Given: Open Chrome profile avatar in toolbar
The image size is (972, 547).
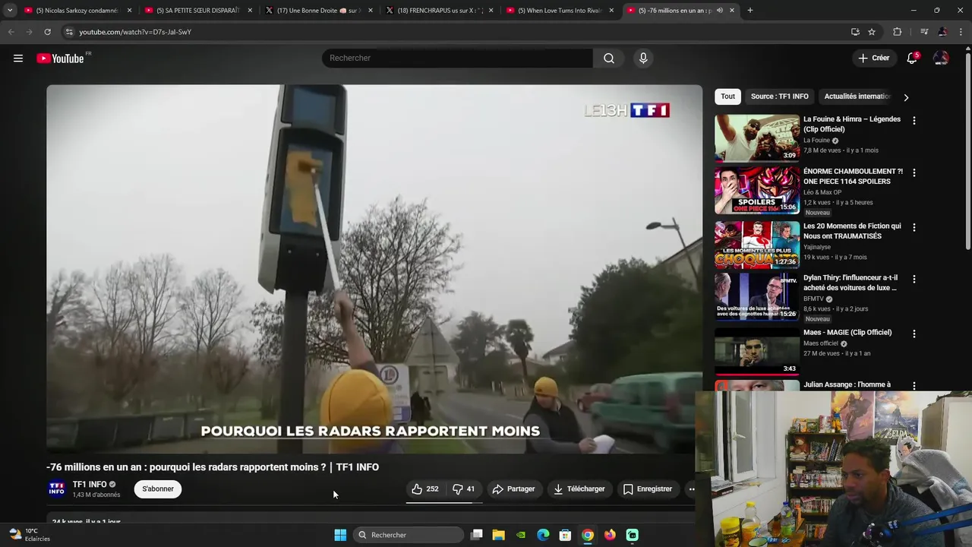Looking at the screenshot, I should 942,32.
